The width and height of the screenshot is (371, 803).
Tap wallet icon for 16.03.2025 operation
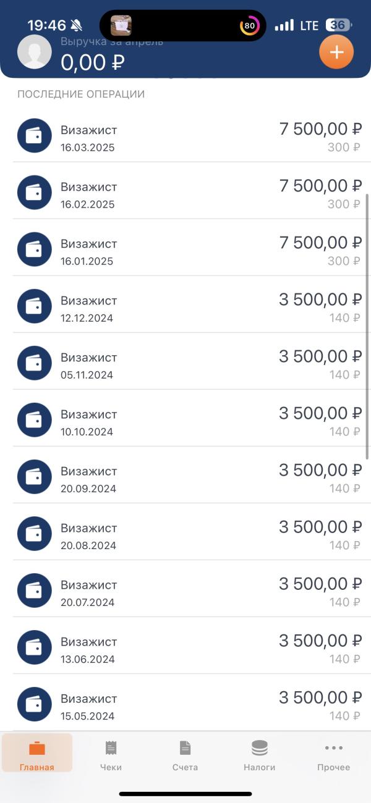click(35, 136)
